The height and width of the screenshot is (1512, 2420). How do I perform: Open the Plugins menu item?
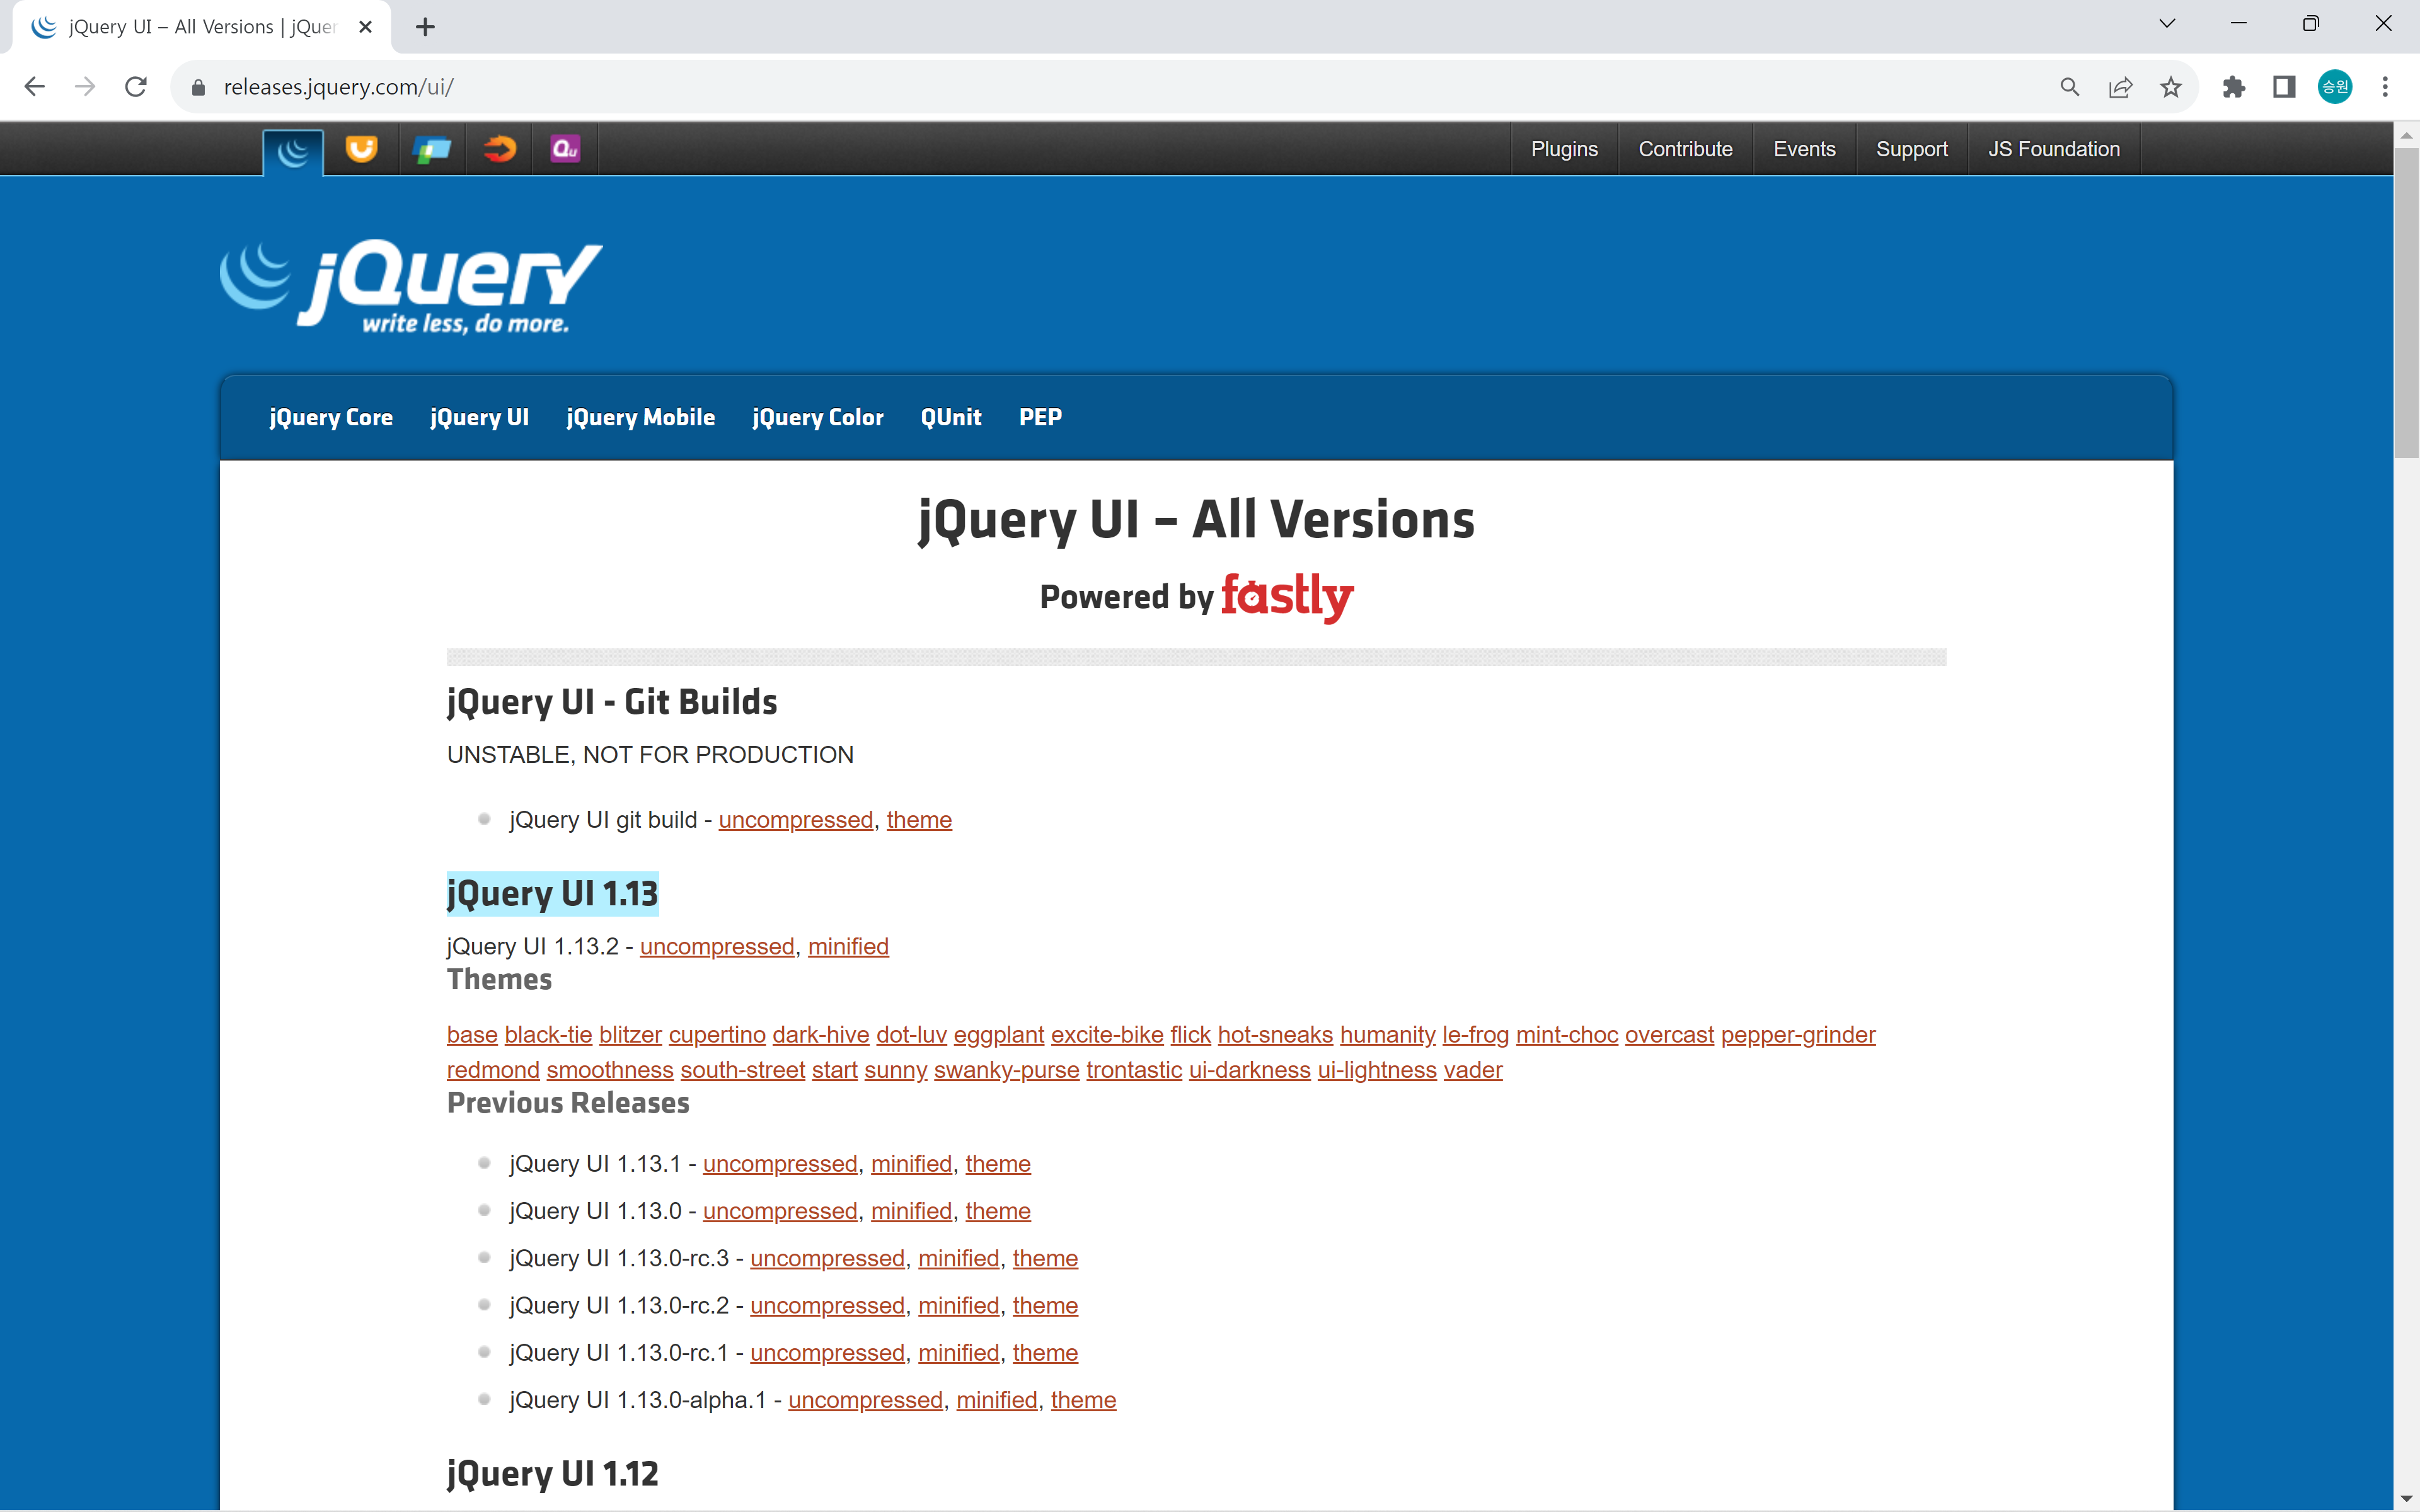(x=1563, y=149)
